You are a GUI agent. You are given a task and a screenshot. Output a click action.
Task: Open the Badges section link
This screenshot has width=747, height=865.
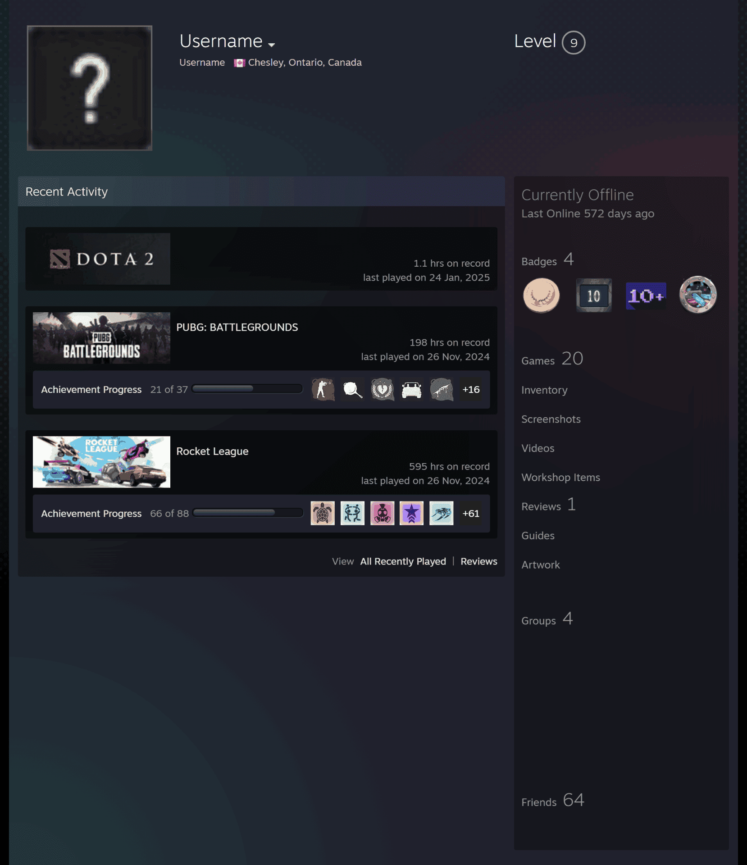(x=547, y=260)
